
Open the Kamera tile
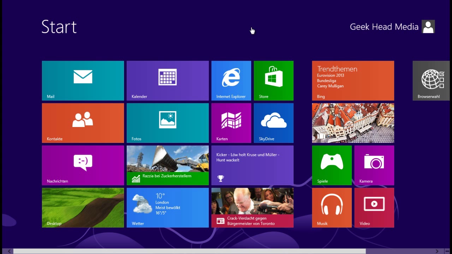(x=374, y=165)
